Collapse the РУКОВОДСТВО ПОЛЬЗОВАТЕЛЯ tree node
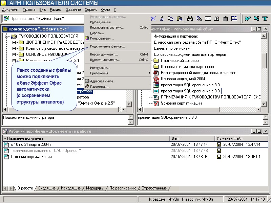 click(x=6, y=36)
